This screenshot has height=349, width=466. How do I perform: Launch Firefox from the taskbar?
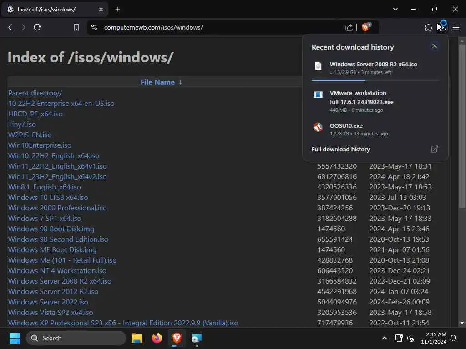[x=157, y=338]
